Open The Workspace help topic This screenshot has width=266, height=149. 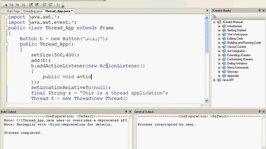(237, 34)
